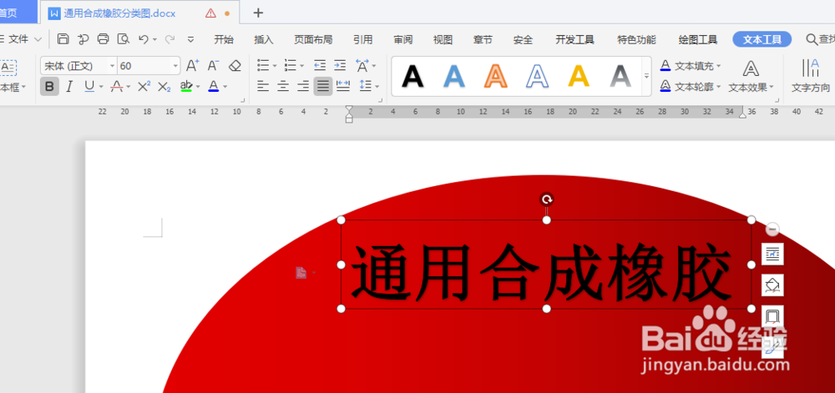835x393 pixels.
Task: Select the 文本工具 tab
Action: pos(762,39)
